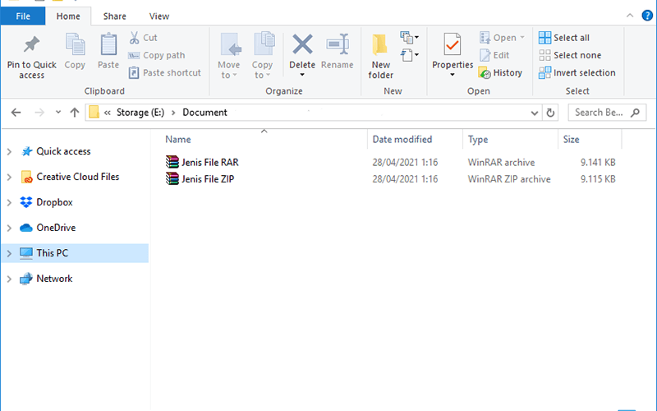Click the search magnifier icon
The height and width of the screenshot is (411, 657).
[x=635, y=113]
